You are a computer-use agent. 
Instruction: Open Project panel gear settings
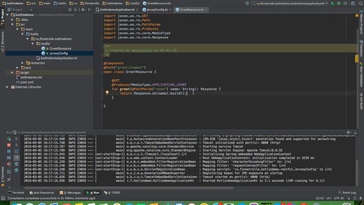tap(83, 10)
